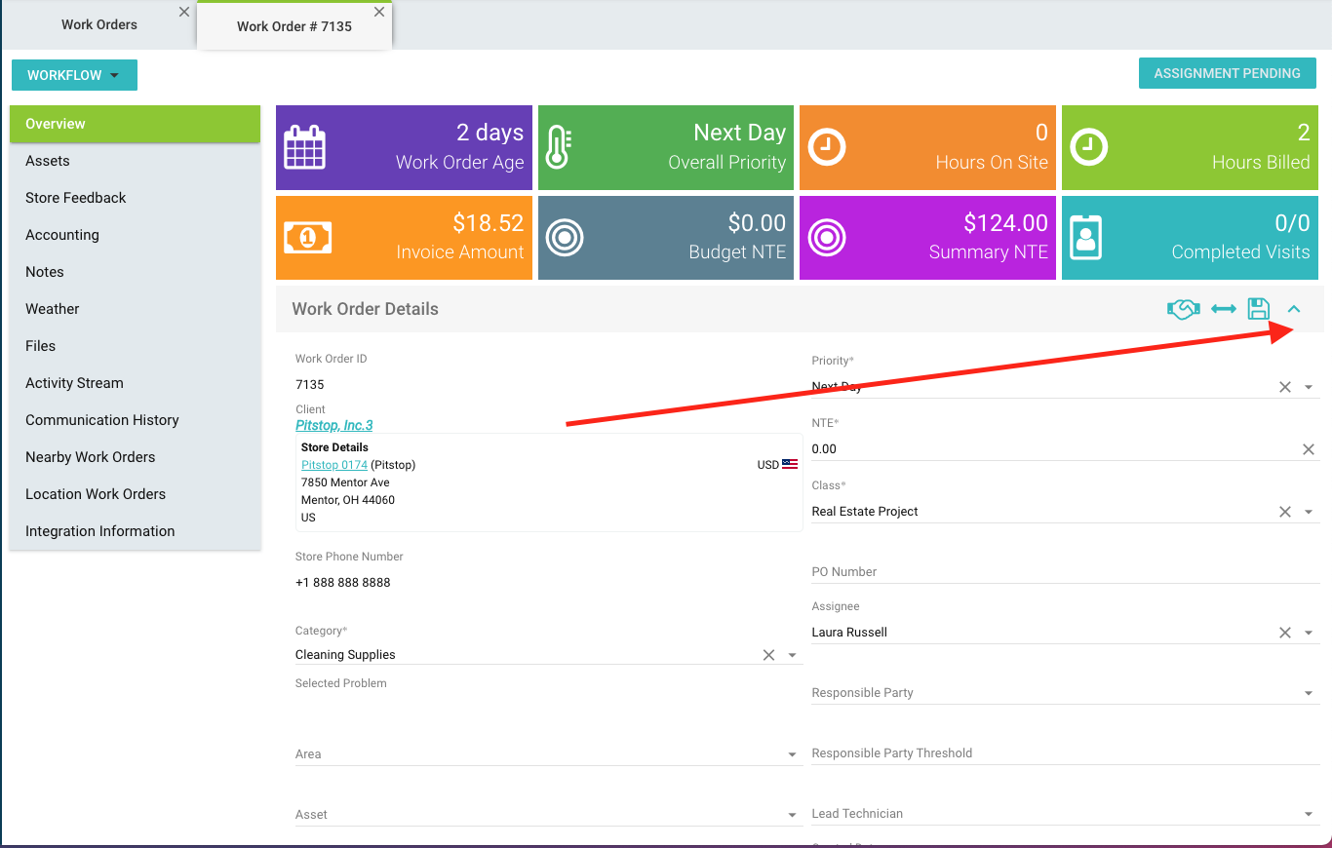Image resolution: width=1332 pixels, height=848 pixels.
Task: Collapse the Work Order Details section
Action: [x=1294, y=309]
